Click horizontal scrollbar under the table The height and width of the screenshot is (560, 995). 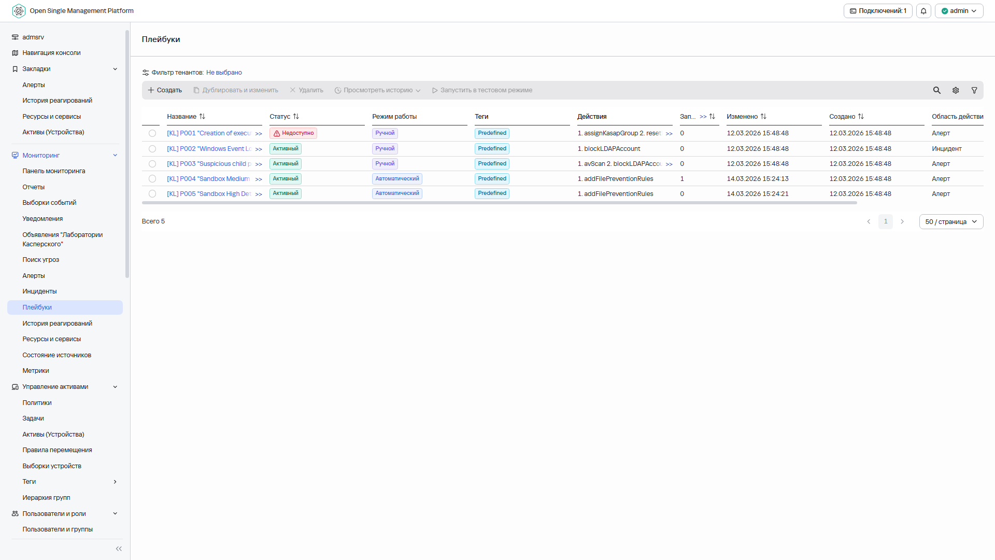pos(499,203)
